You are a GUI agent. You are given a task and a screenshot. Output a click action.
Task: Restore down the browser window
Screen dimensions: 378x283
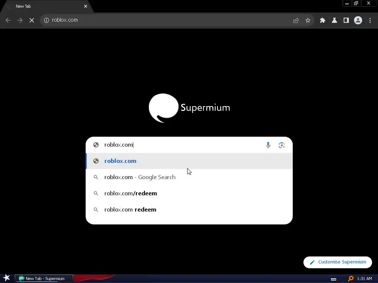[x=356, y=3]
